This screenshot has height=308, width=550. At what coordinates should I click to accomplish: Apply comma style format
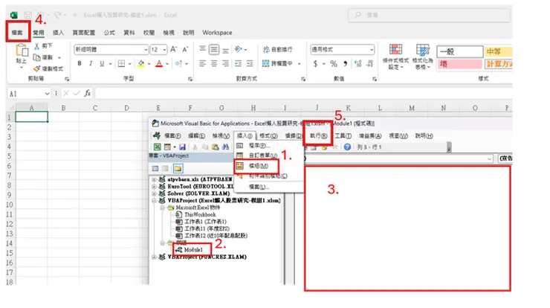tap(346, 63)
